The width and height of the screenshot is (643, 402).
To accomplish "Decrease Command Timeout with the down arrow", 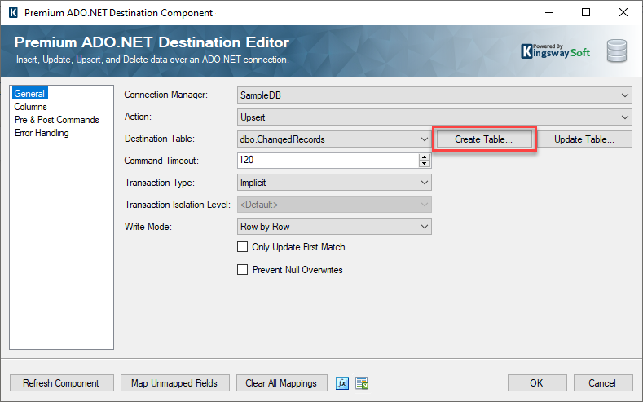I will pyautogui.click(x=425, y=164).
